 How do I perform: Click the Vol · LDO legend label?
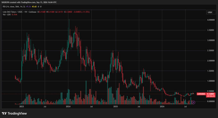pyautogui.click(x=7, y=15)
